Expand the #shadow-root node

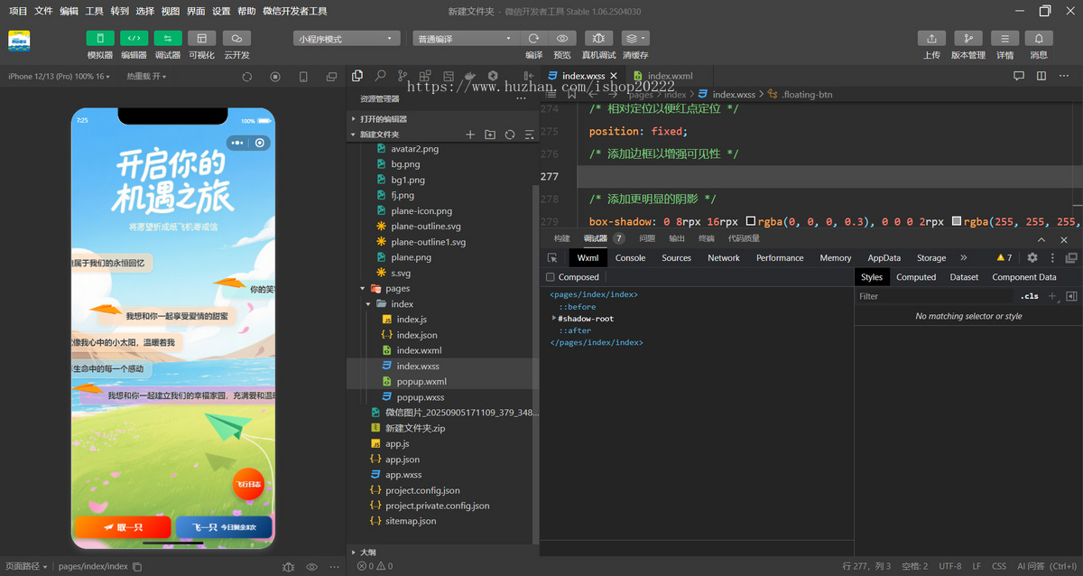(x=555, y=319)
